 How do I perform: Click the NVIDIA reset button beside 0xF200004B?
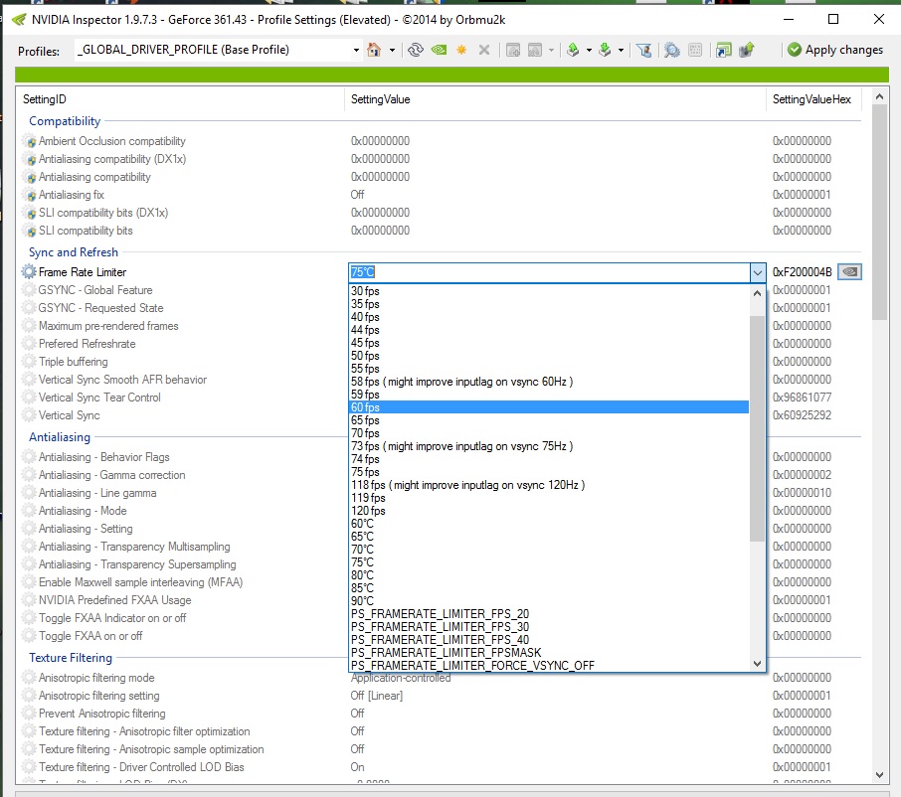coord(849,272)
